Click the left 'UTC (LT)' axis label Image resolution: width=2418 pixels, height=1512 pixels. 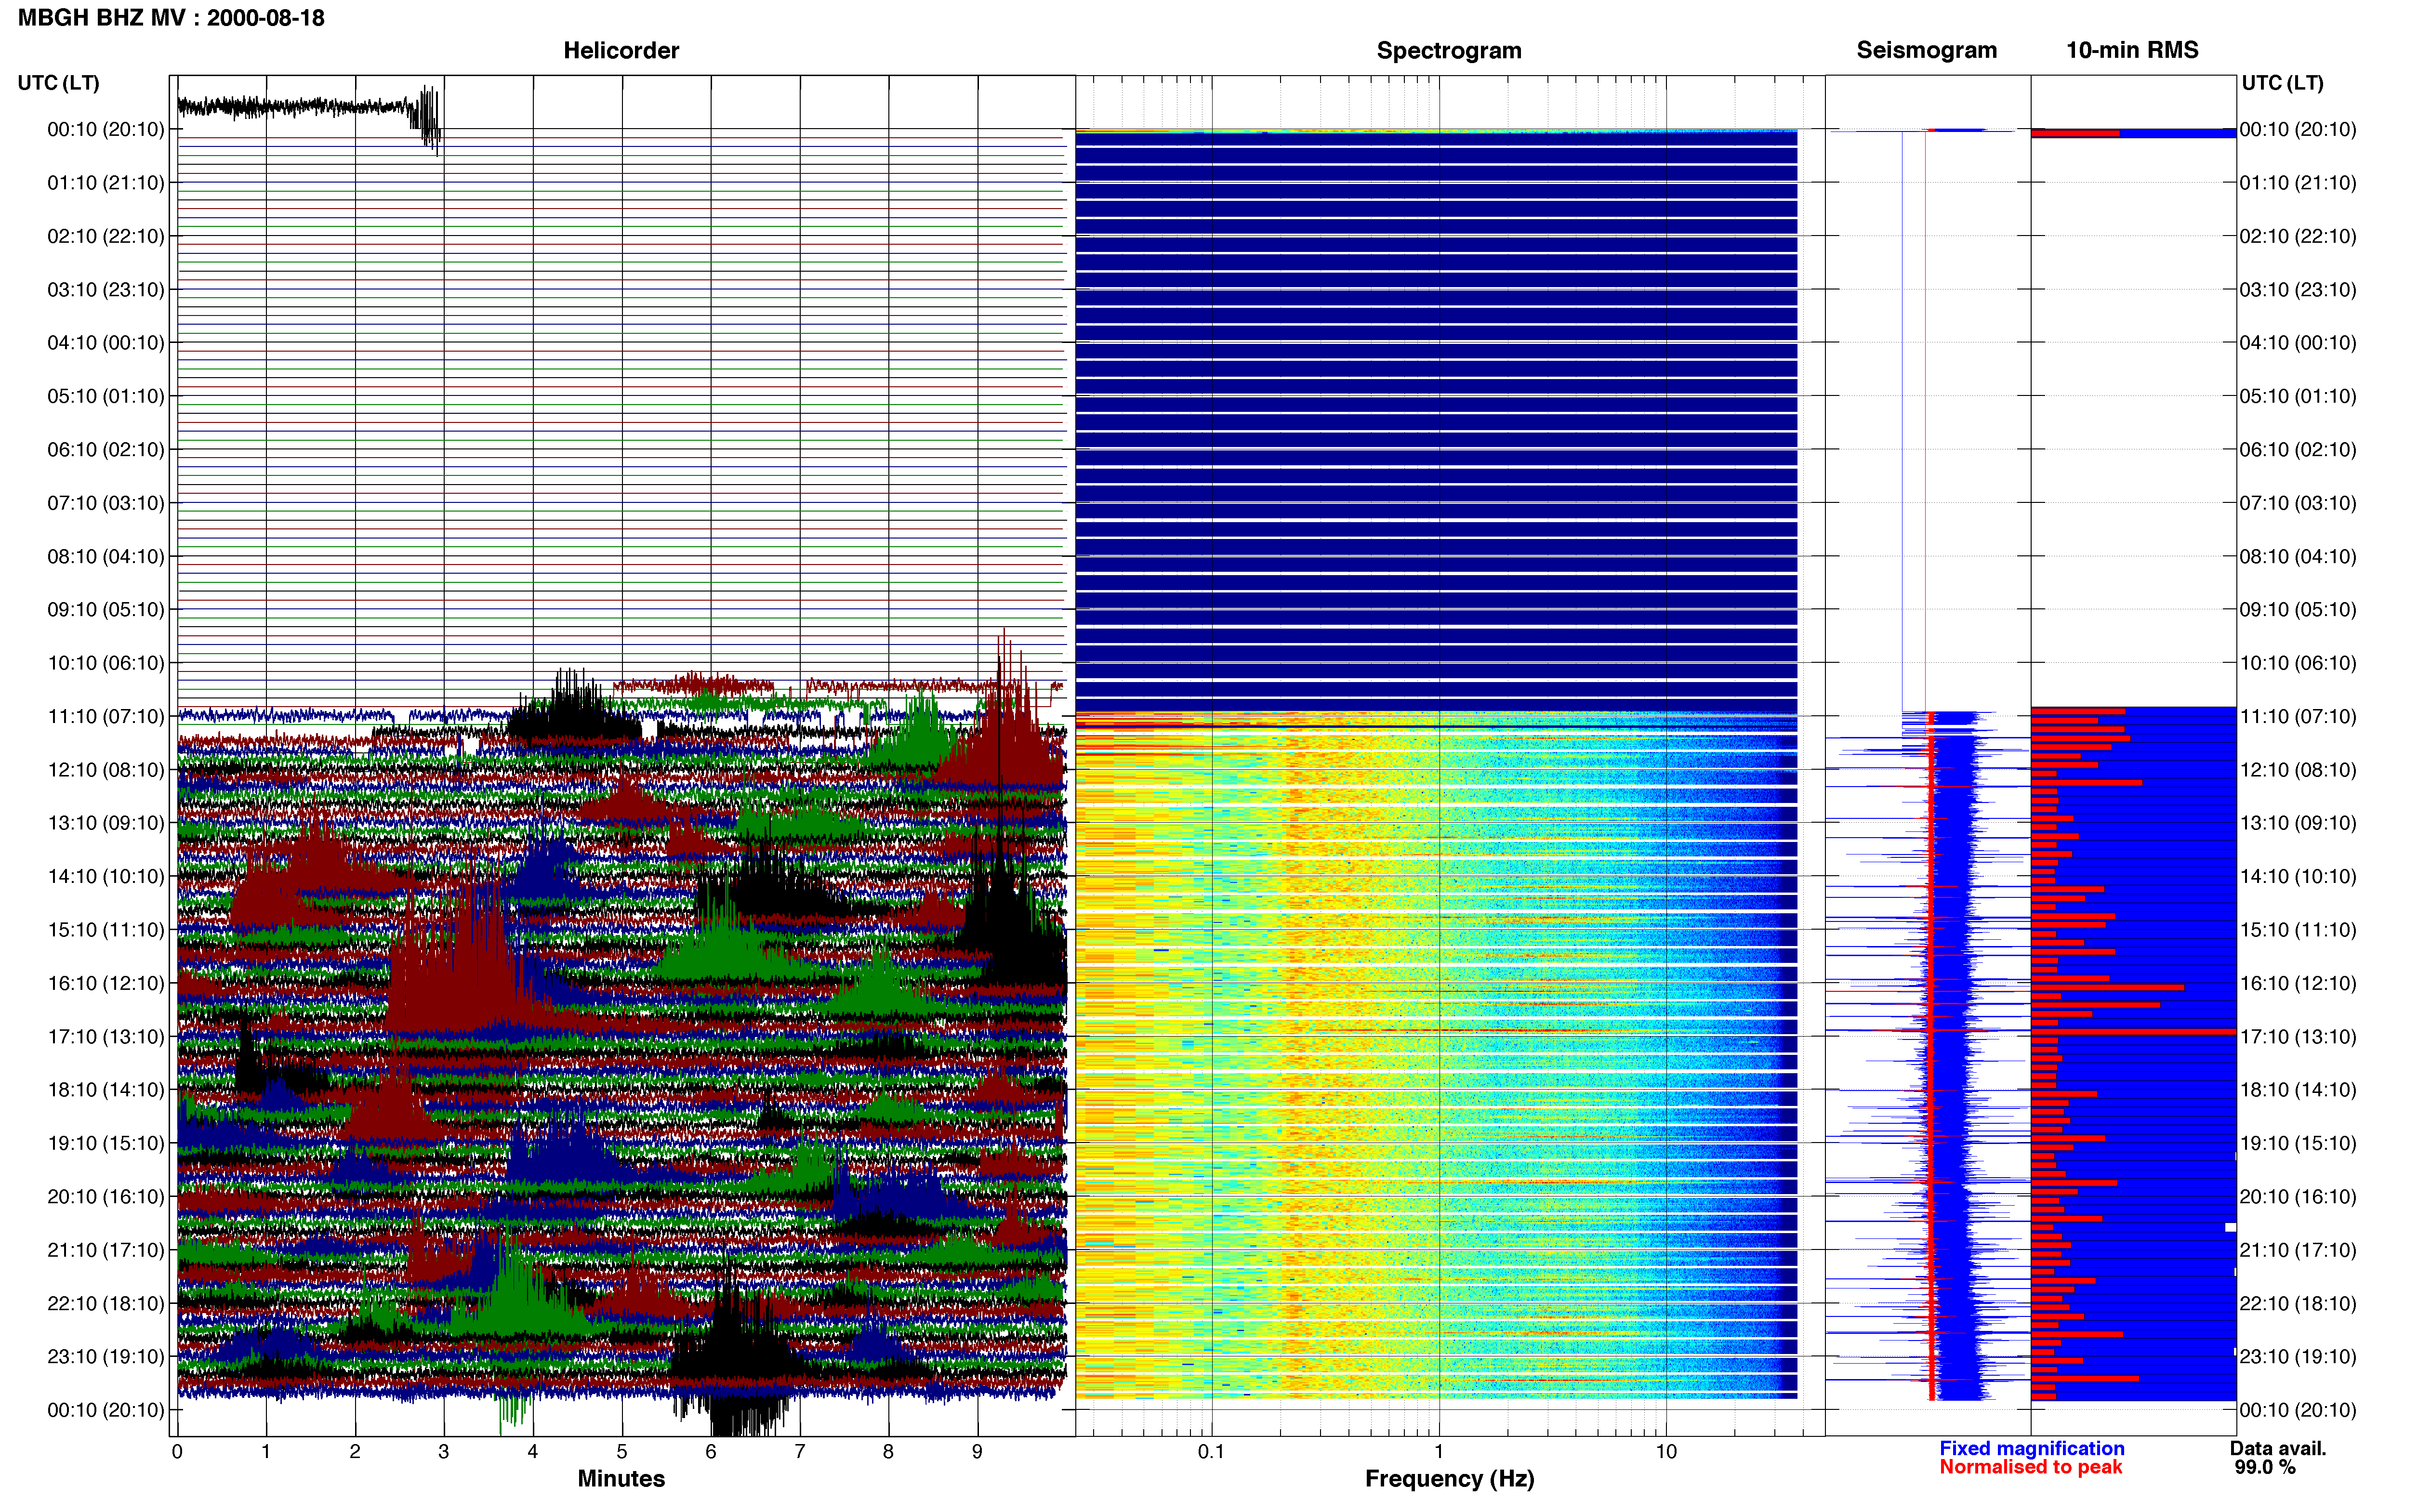coord(58,83)
